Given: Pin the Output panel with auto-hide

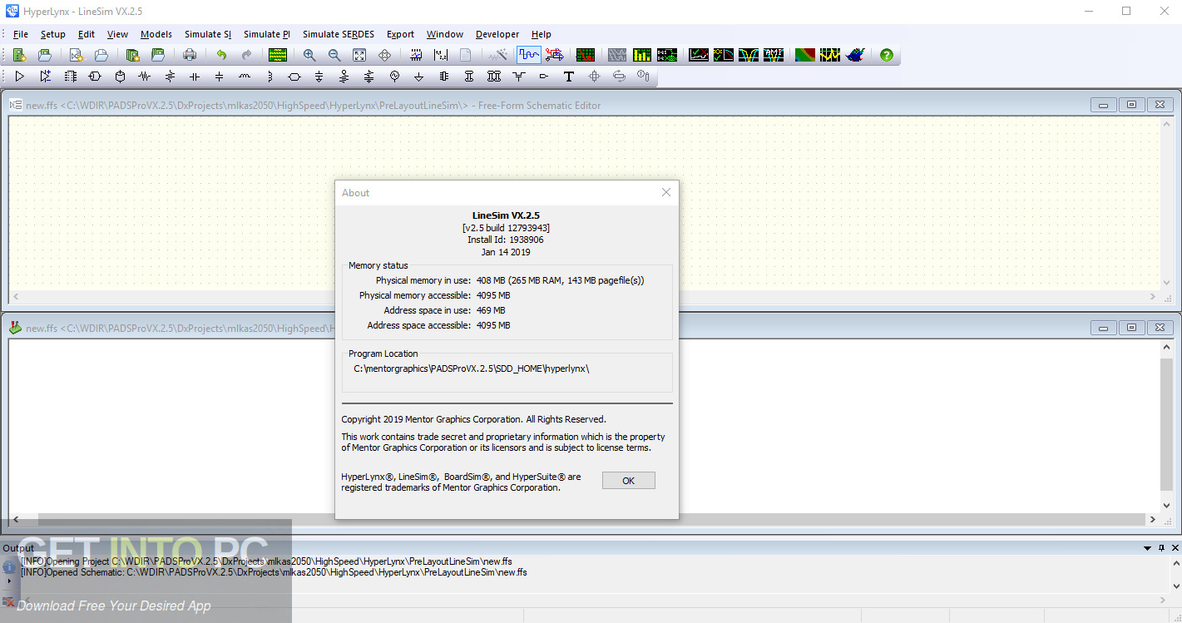Looking at the screenshot, I should click(x=1162, y=548).
